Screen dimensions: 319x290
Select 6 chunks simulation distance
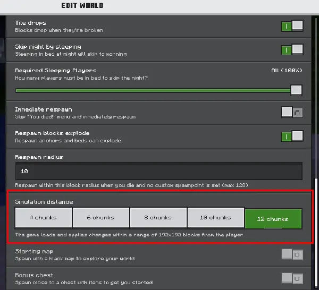(100, 218)
